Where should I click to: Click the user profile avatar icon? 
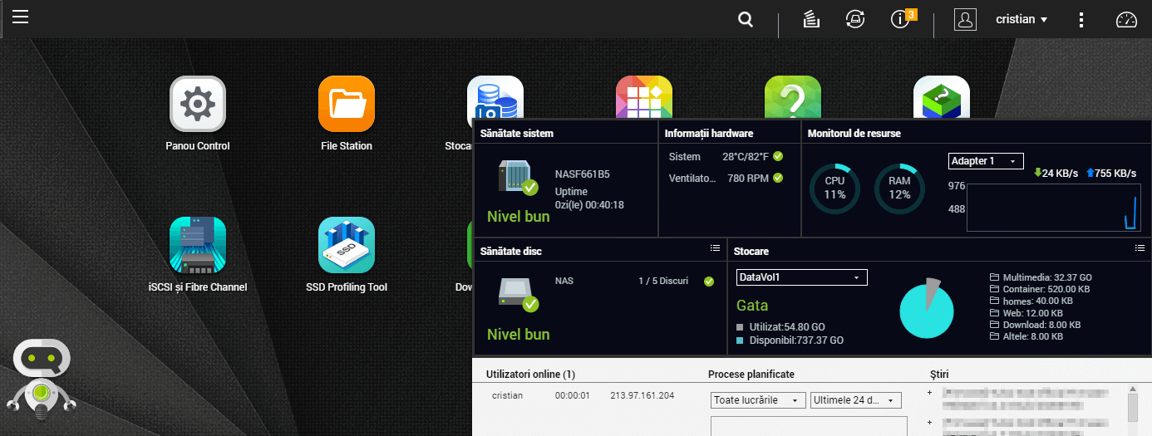click(x=965, y=19)
